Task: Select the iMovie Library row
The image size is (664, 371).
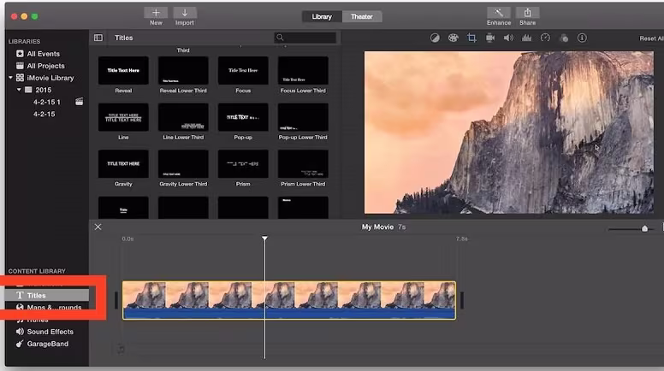Action: click(x=46, y=78)
